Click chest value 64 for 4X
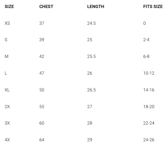 (x=42, y=140)
